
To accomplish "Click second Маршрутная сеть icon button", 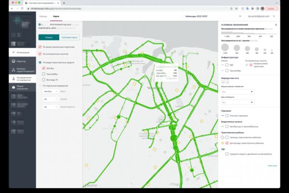I will [x=227, y=82].
